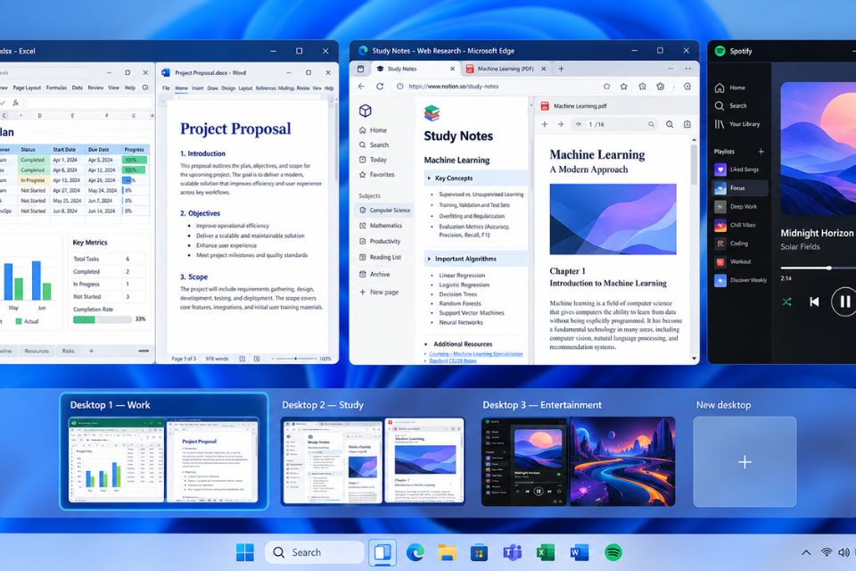Image resolution: width=856 pixels, height=571 pixels.
Task: Open File Explorer from the taskbar
Action: coord(447,552)
